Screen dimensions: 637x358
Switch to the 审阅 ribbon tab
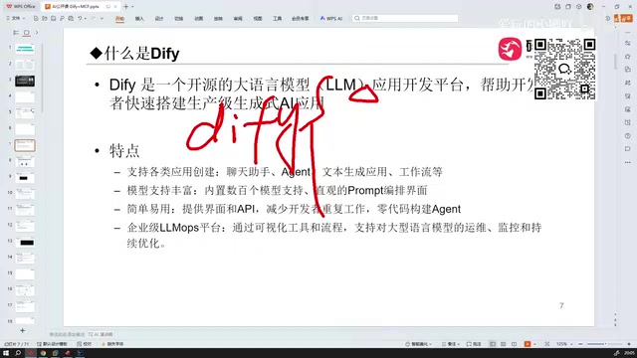pos(238,19)
